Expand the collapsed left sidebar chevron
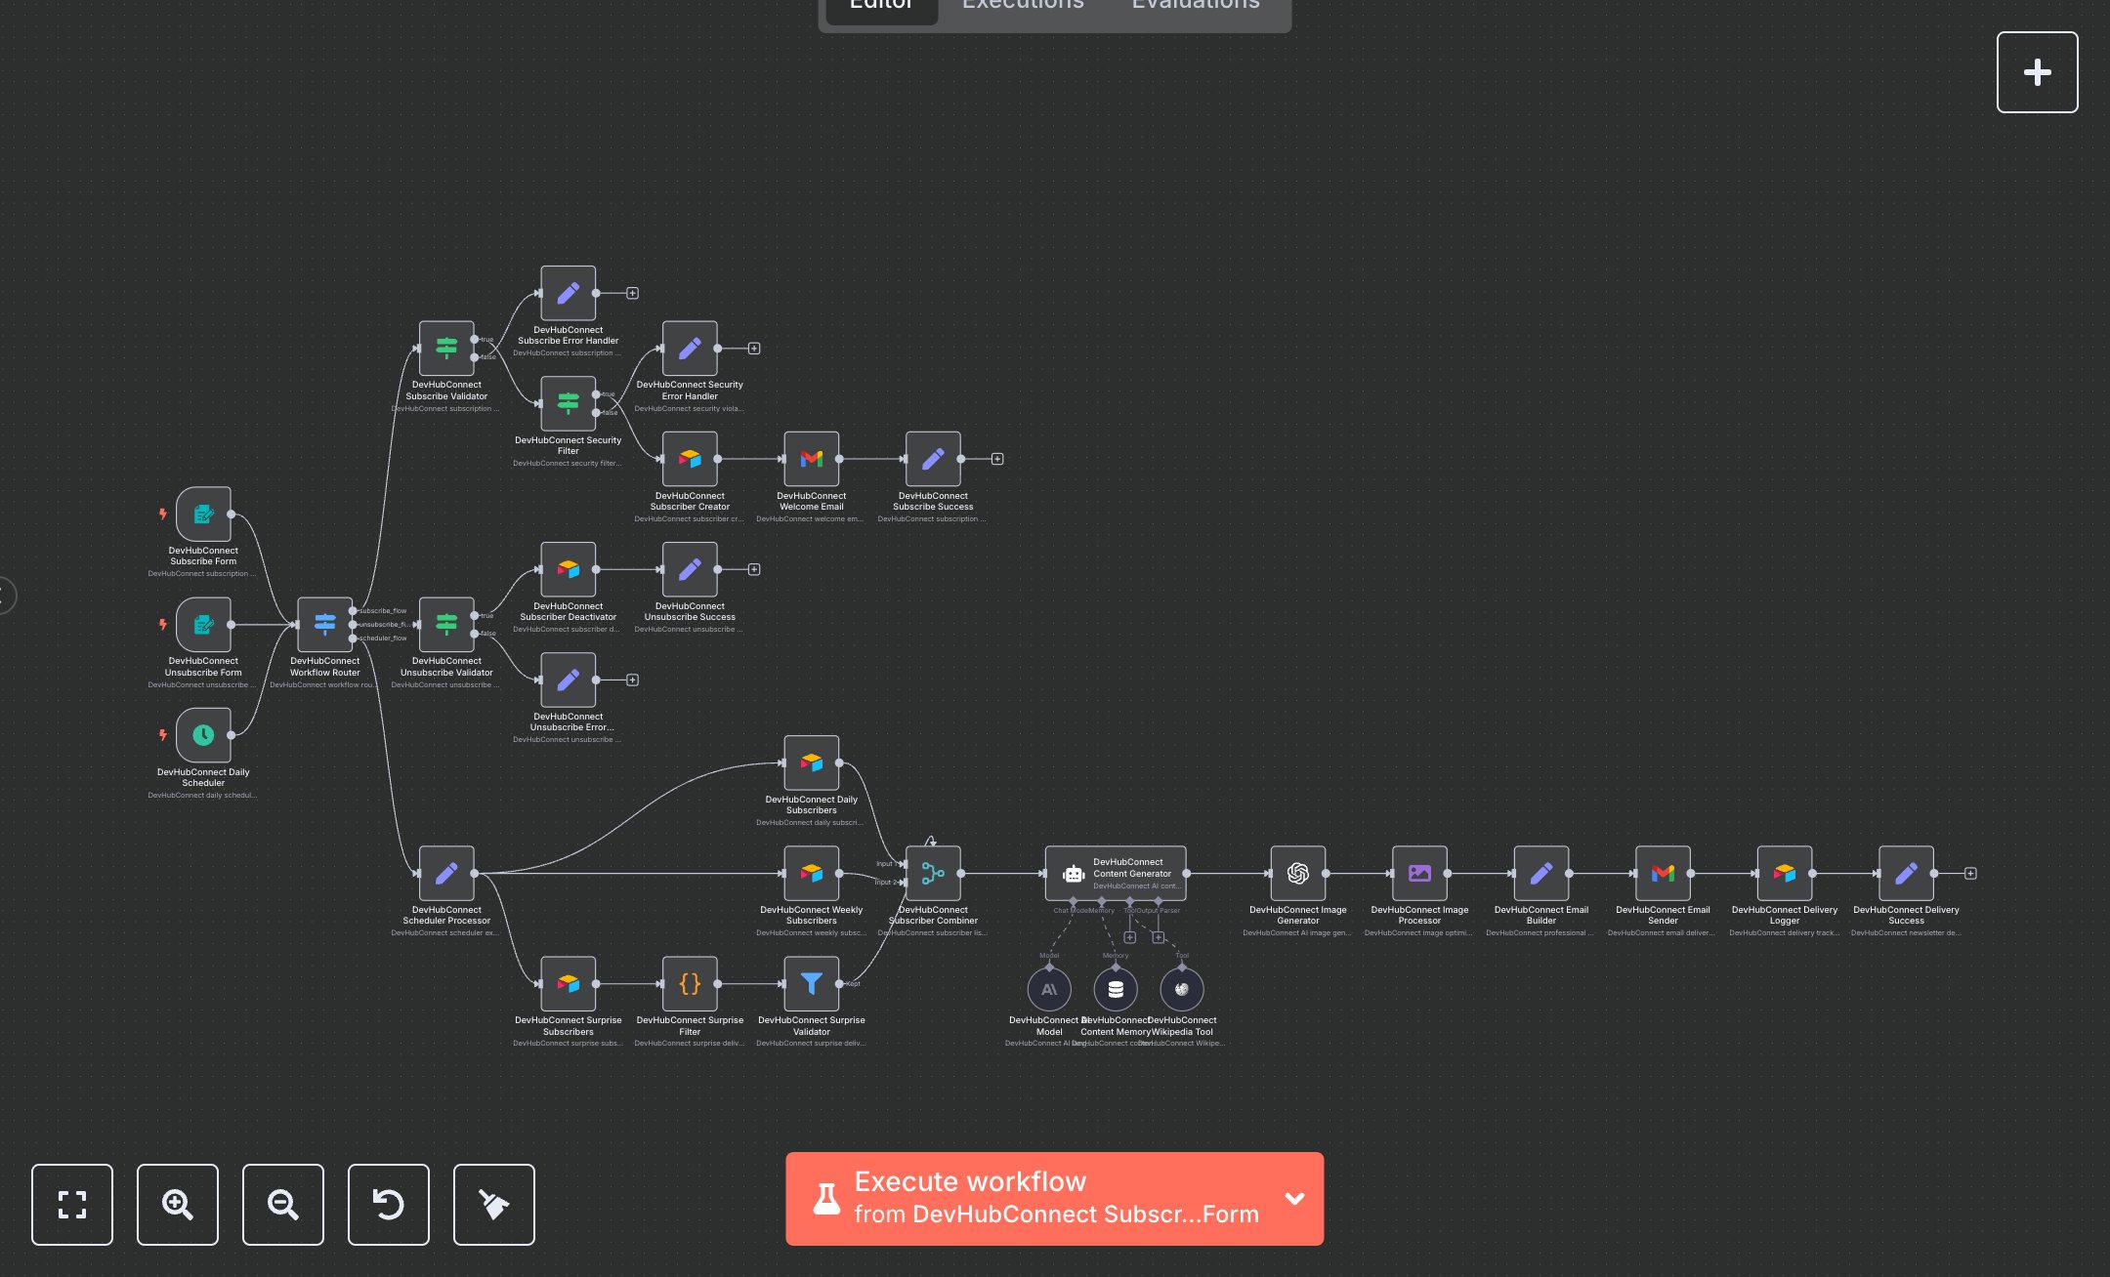 [x=5, y=595]
